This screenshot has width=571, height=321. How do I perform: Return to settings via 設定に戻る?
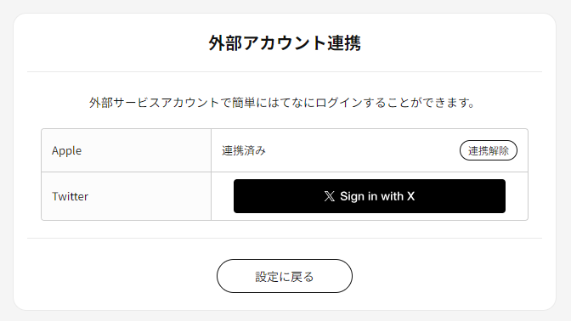[x=285, y=276]
